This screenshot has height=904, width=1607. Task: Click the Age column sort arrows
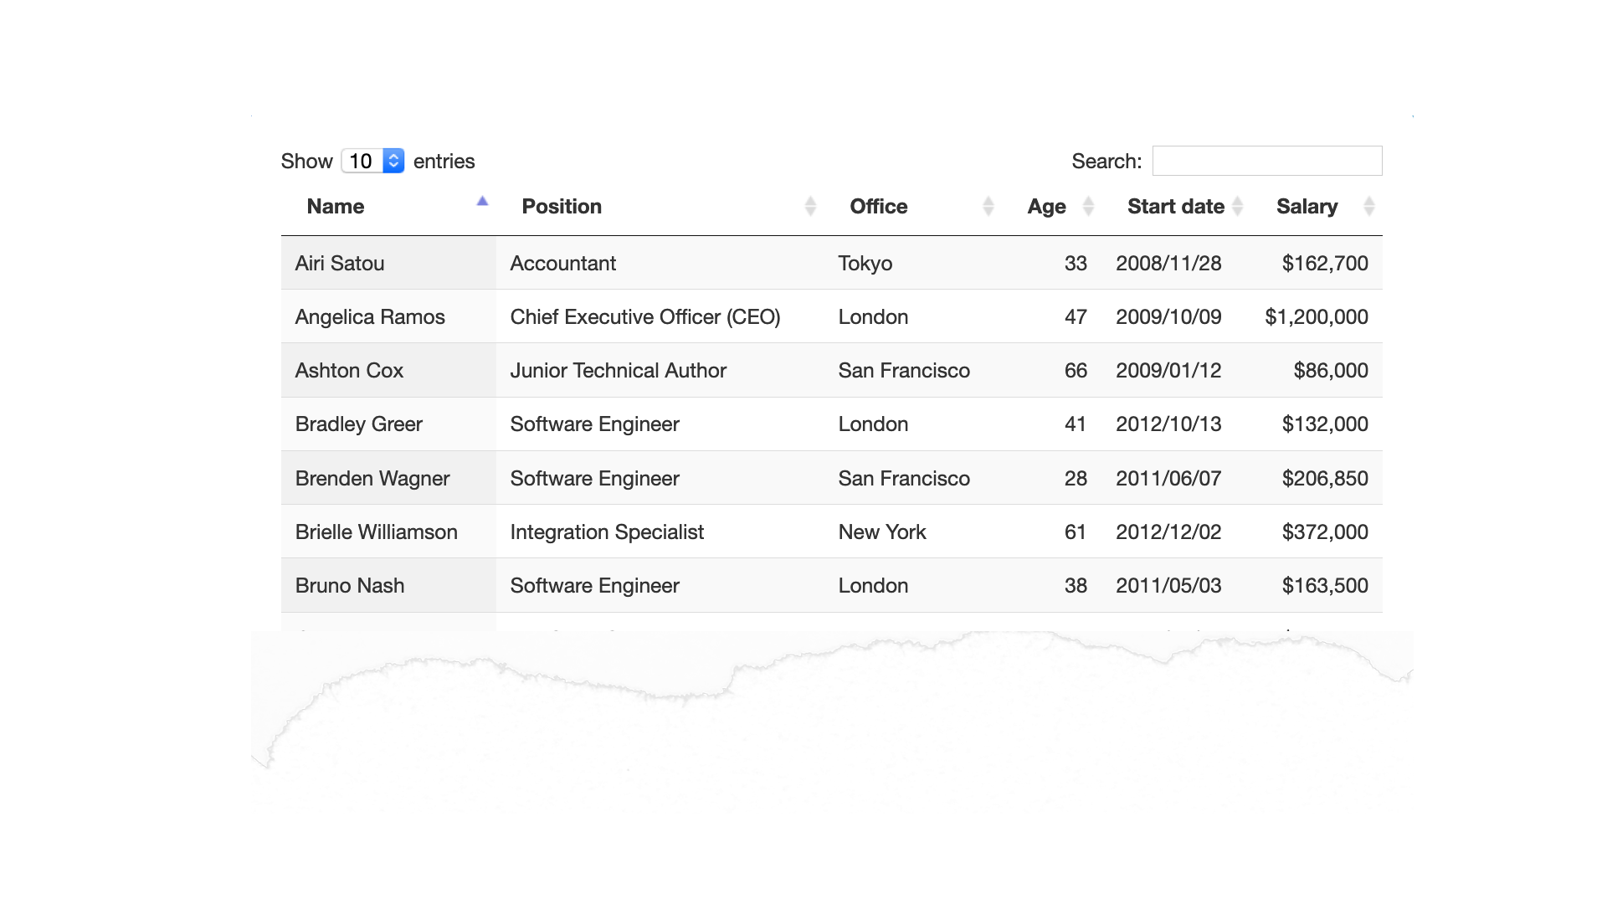tap(1088, 207)
